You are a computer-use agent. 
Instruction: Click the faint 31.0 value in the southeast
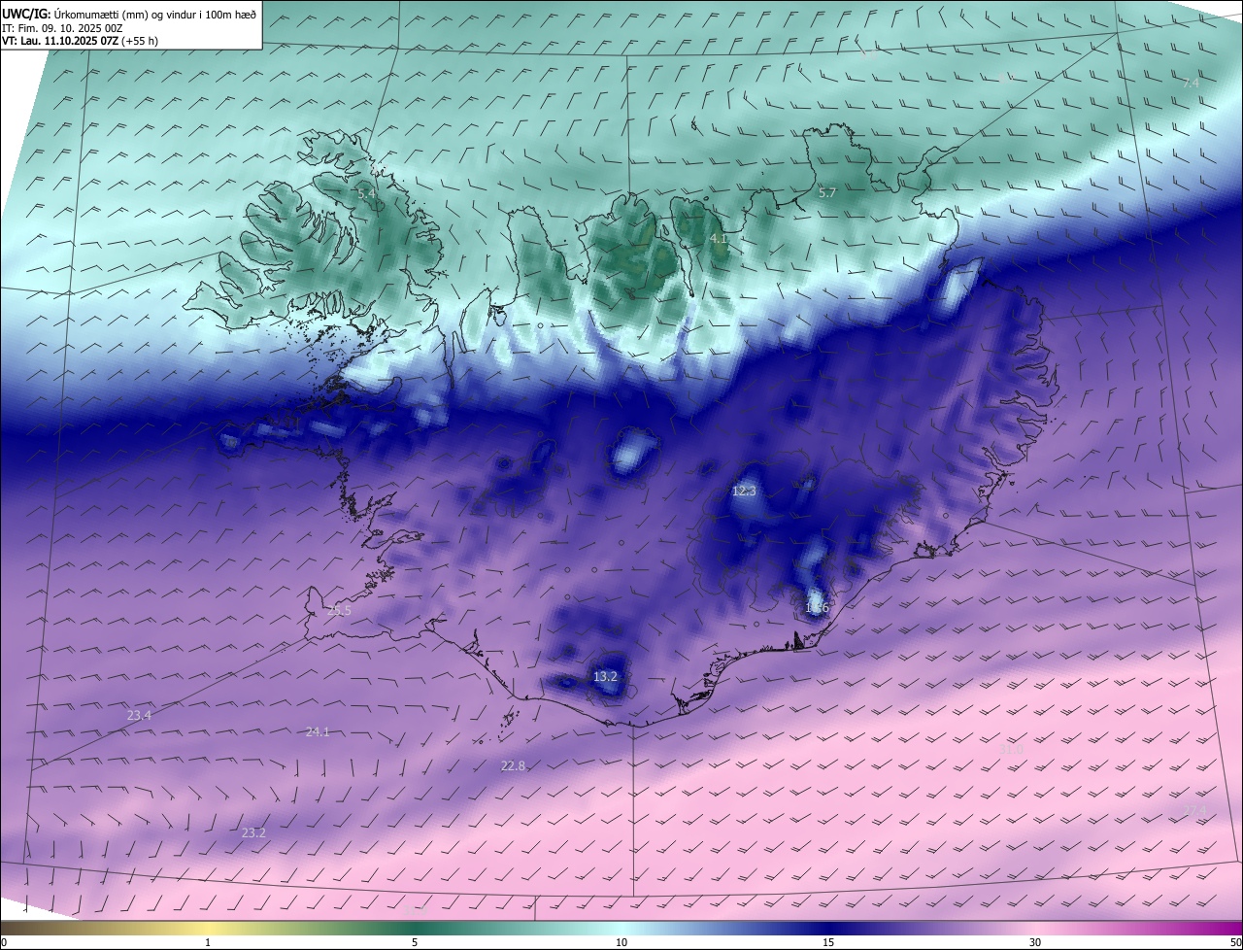coord(1012,750)
